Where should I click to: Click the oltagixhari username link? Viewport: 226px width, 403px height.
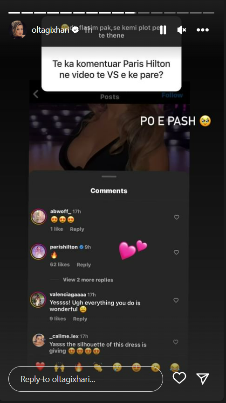pos(50,30)
